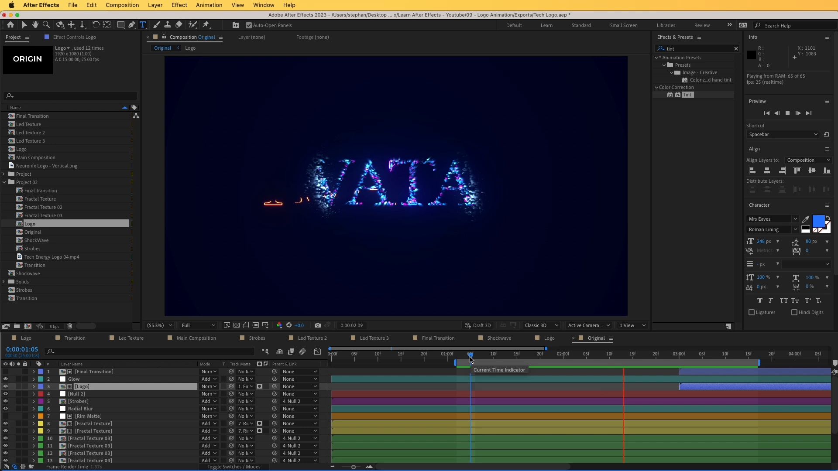Toggle Auto-Open Panels checkbox
The height and width of the screenshot is (471, 838).
tap(249, 25)
